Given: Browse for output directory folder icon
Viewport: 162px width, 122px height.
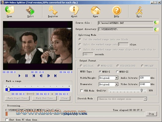Looking at the screenshot, I should click(x=156, y=30).
